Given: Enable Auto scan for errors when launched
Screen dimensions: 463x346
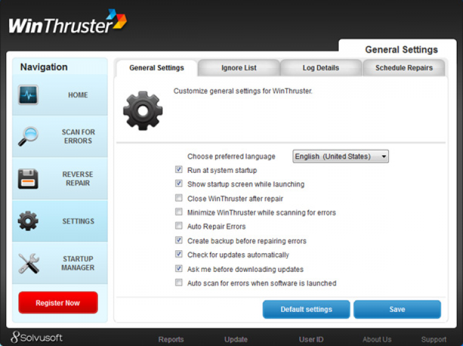Looking at the screenshot, I should (x=178, y=282).
